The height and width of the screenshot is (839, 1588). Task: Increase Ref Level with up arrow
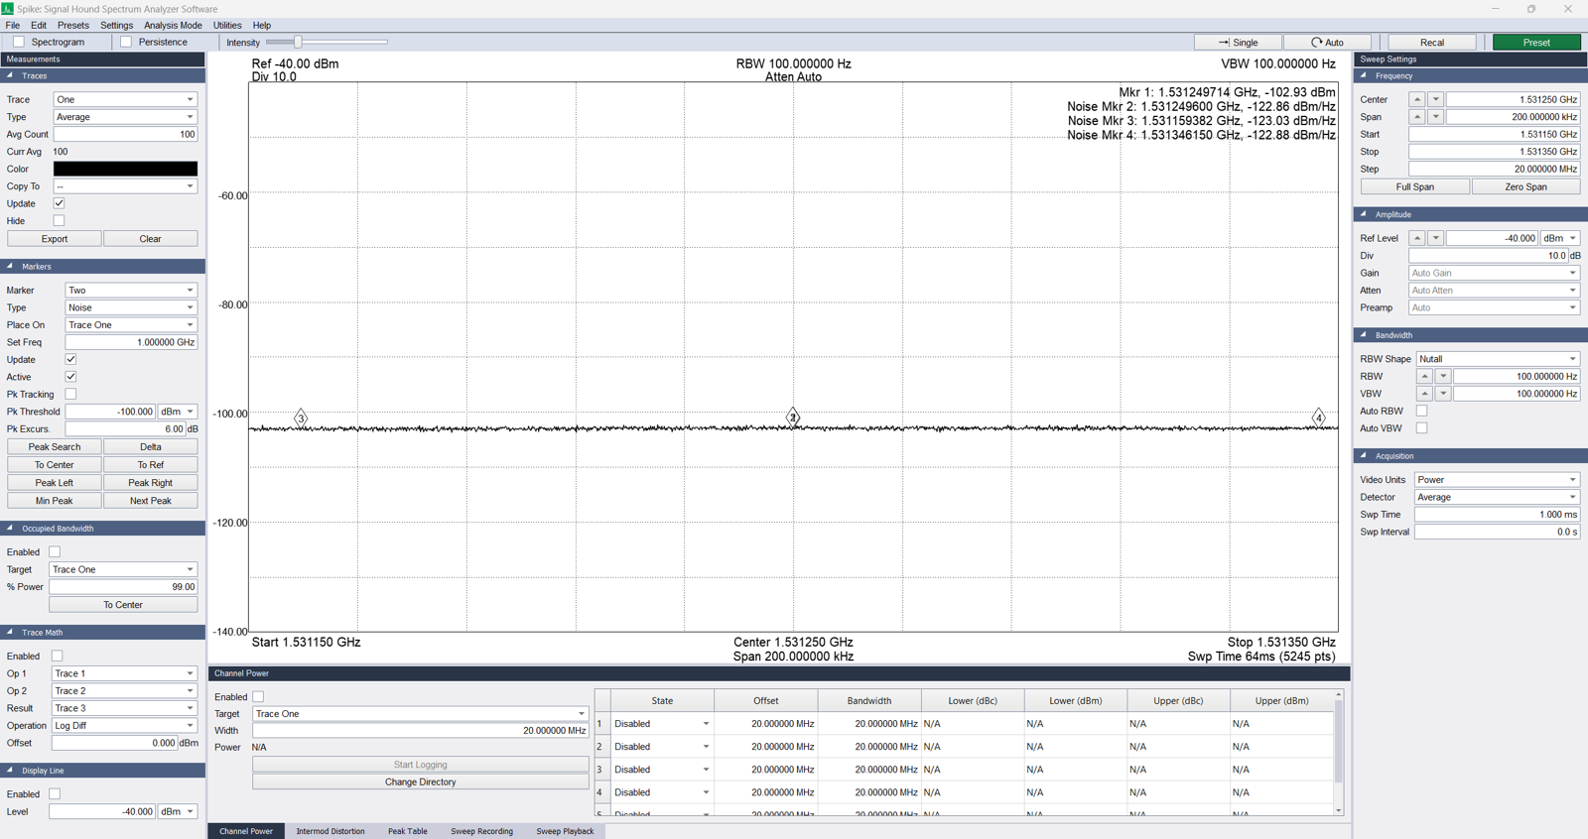(1416, 238)
